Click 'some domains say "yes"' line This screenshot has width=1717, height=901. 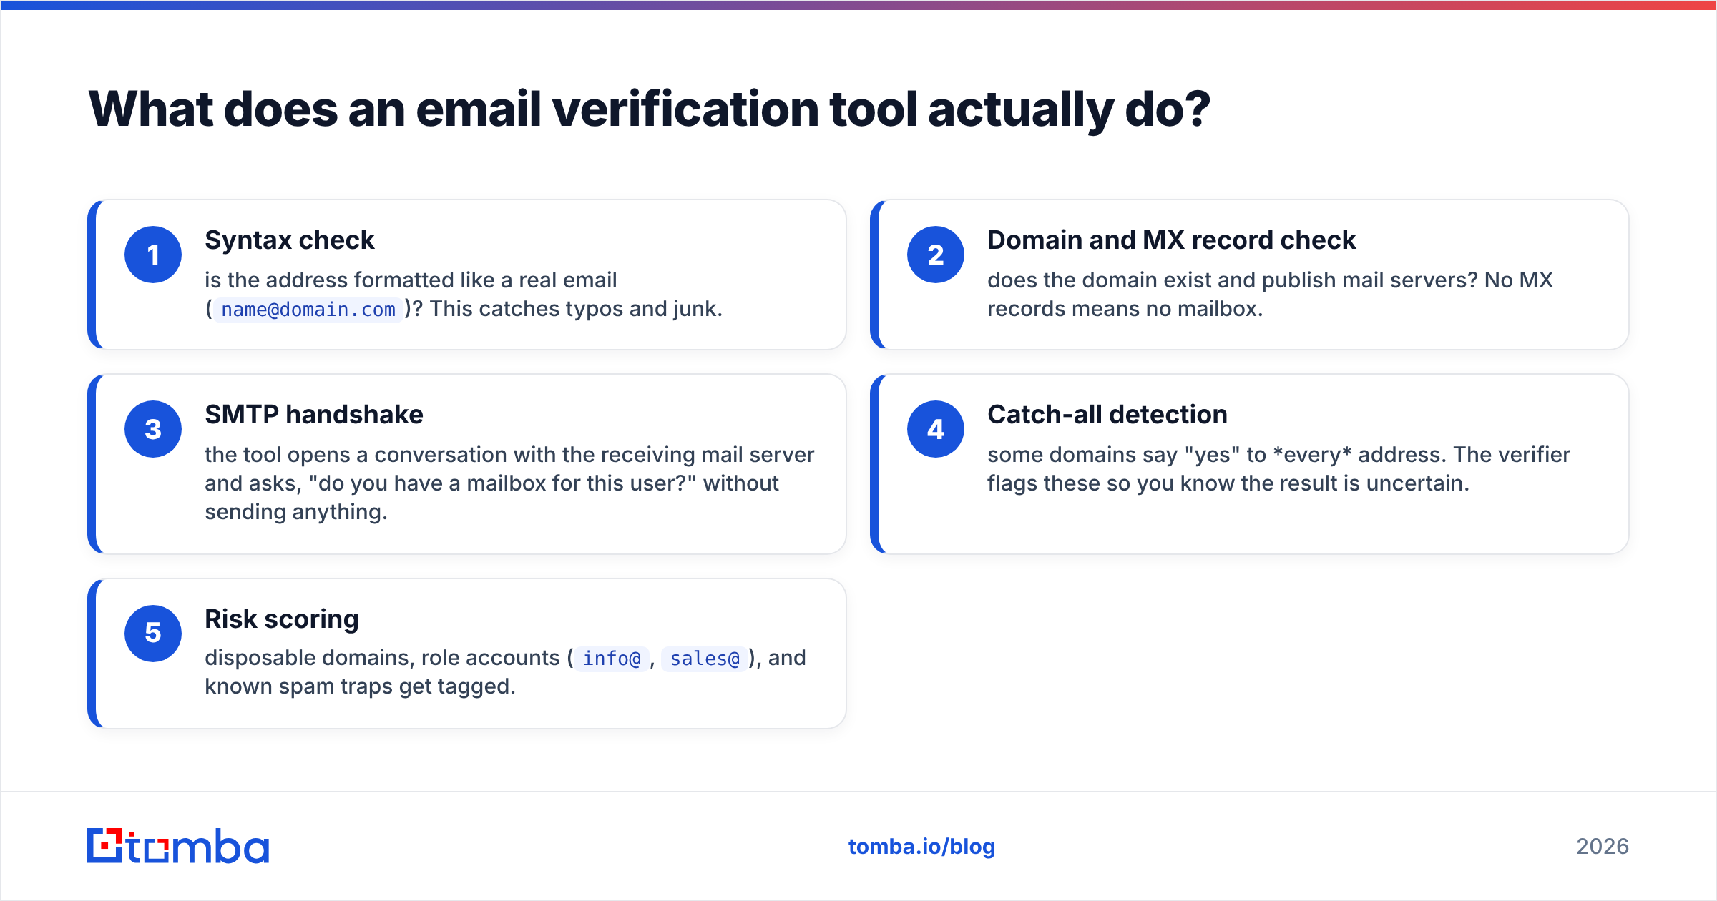[1279, 455]
